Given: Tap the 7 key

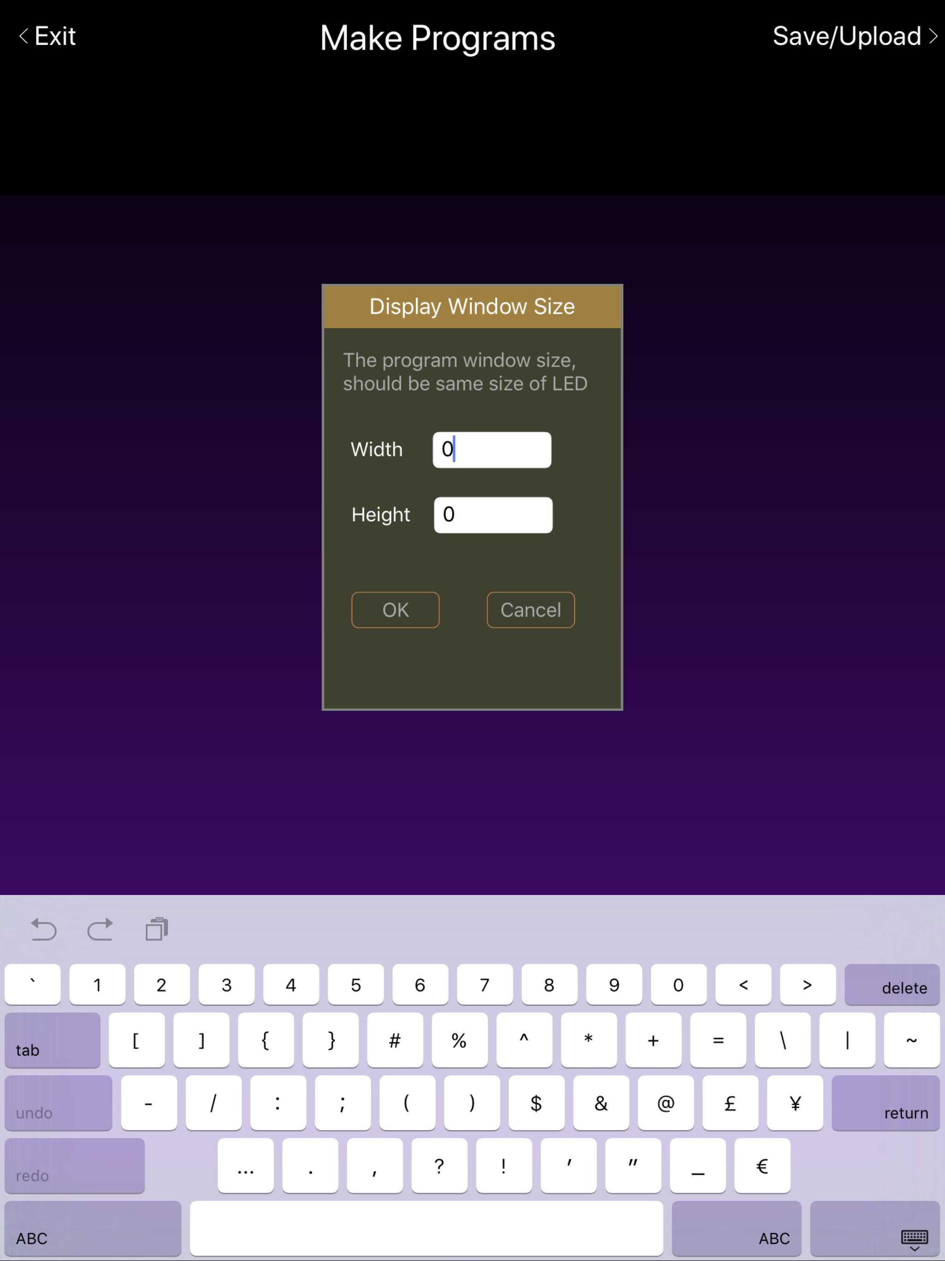Looking at the screenshot, I should (485, 985).
